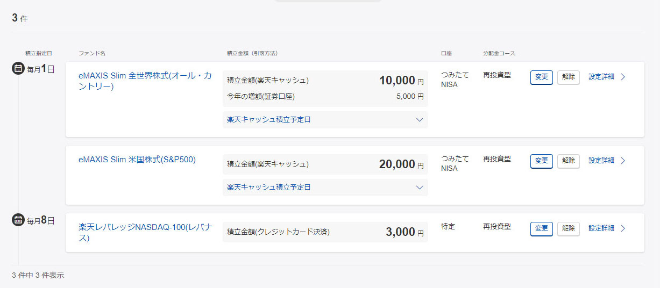Click the arrow next to 設定詳細 for レバナス
The image size is (660, 288).
623,228
